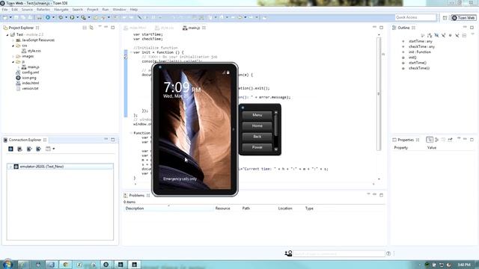Click the emulator Back button
This screenshot has height=269, width=479.
pos(257,137)
